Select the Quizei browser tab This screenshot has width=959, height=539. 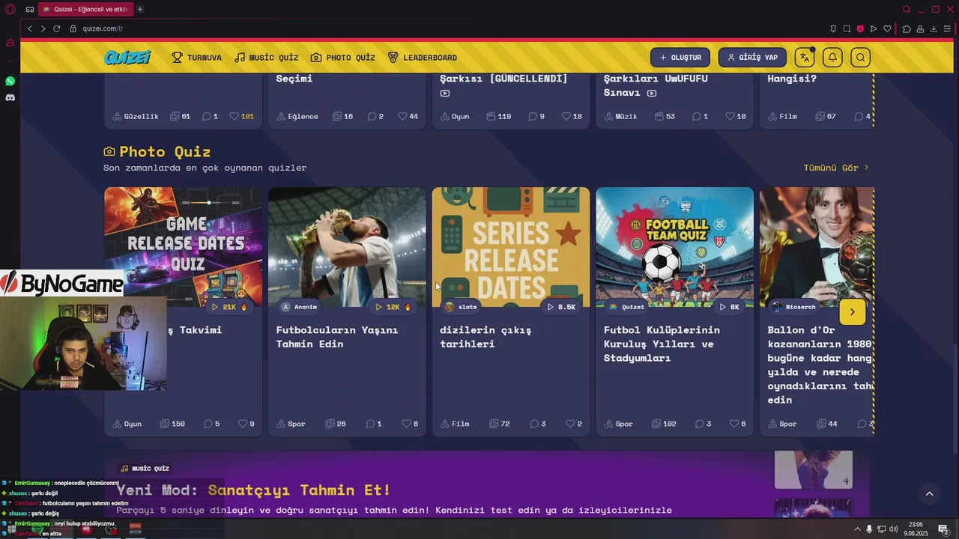pos(85,9)
